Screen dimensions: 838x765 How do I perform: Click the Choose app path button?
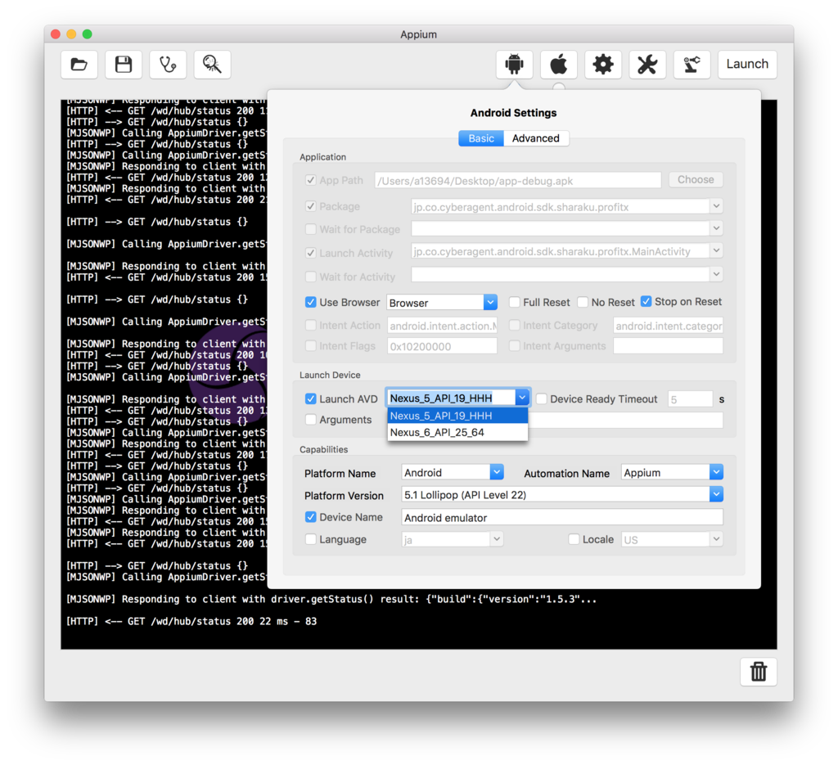point(696,180)
